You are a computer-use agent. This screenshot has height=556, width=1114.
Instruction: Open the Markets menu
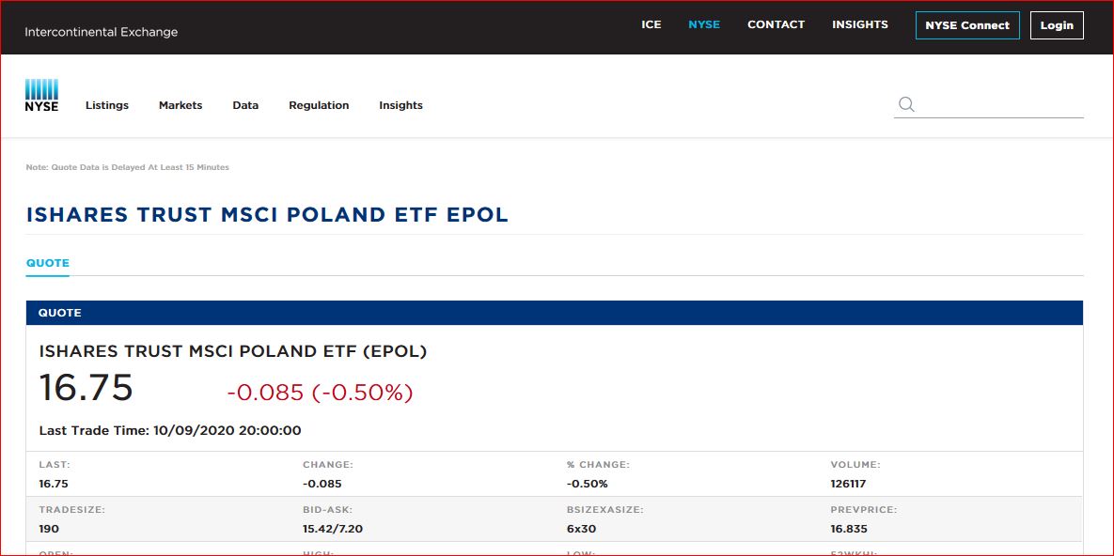(180, 105)
